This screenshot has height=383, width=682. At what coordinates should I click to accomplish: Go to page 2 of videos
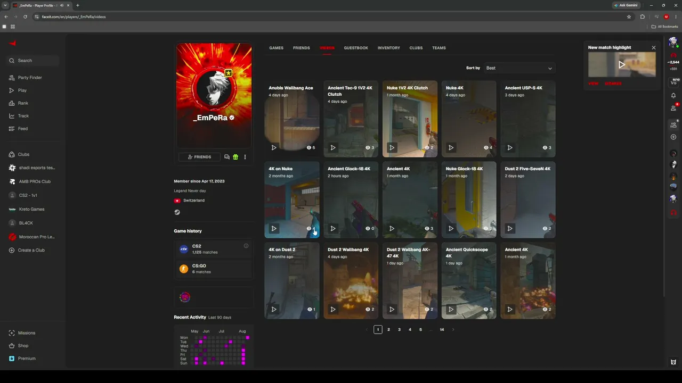(x=388, y=330)
